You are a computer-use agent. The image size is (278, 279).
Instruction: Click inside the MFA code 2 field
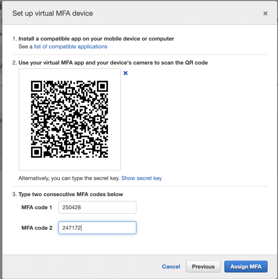coord(97,228)
